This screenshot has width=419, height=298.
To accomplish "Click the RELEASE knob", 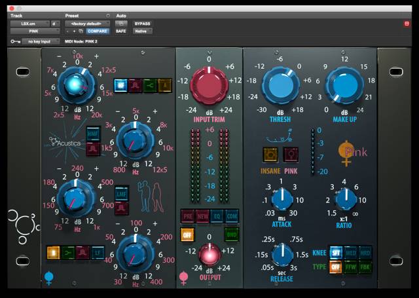I will [282, 254].
